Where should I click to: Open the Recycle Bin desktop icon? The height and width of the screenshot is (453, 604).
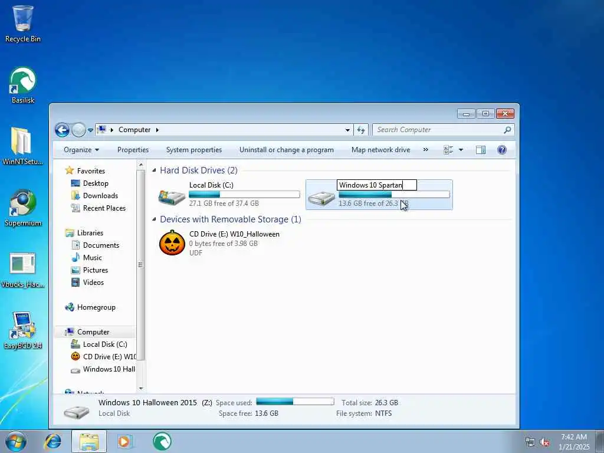(x=23, y=24)
